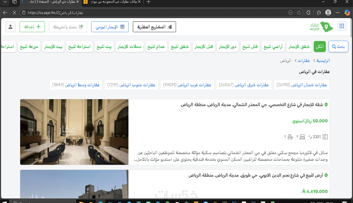
Task: Open browser settings and more menu
Action: pyautogui.click(x=337, y=13)
